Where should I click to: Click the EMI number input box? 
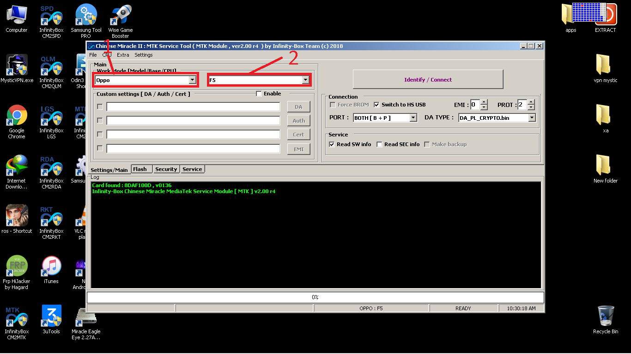(x=475, y=105)
